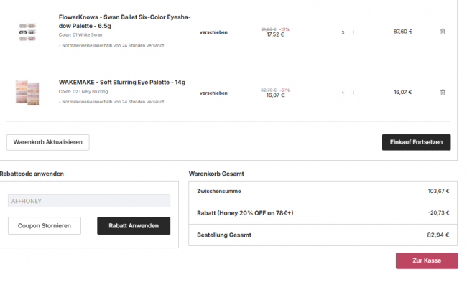
Task: Click 'verschieben' for the FlowerKnows palette
Action: pos(213,32)
